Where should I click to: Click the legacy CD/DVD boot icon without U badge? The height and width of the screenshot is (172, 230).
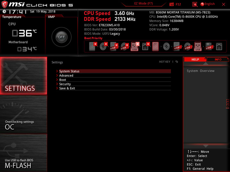(x=166, y=47)
